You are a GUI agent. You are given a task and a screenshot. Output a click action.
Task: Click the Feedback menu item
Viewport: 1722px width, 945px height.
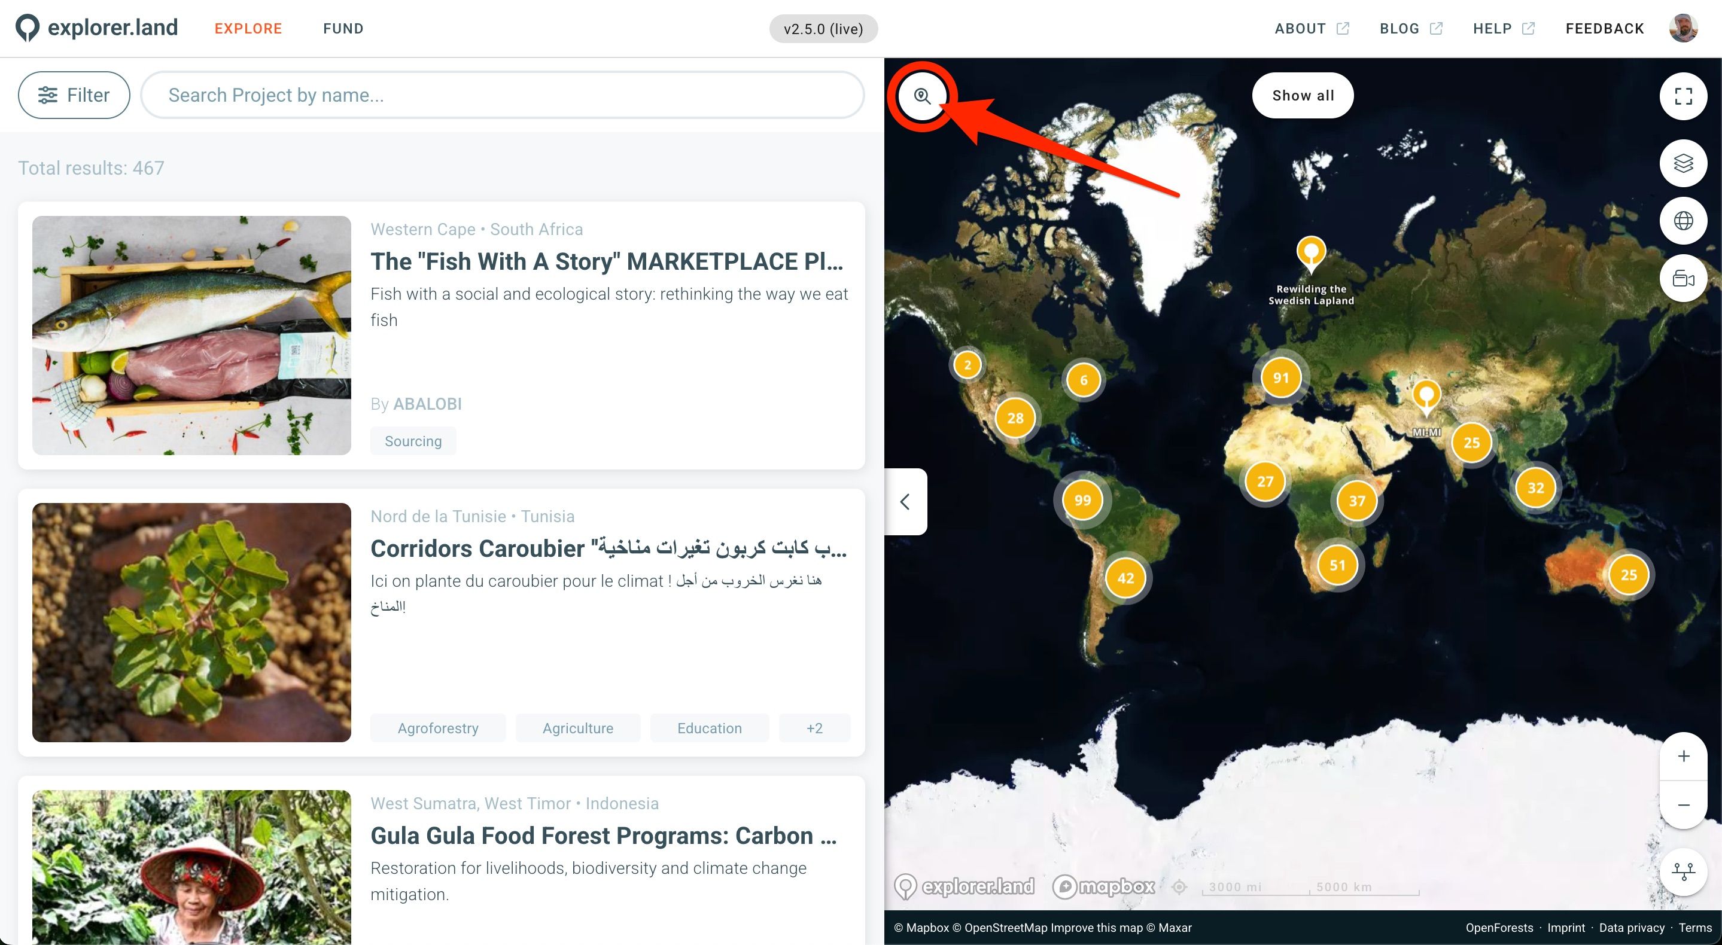pyautogui.click(x=1604, y=29)
